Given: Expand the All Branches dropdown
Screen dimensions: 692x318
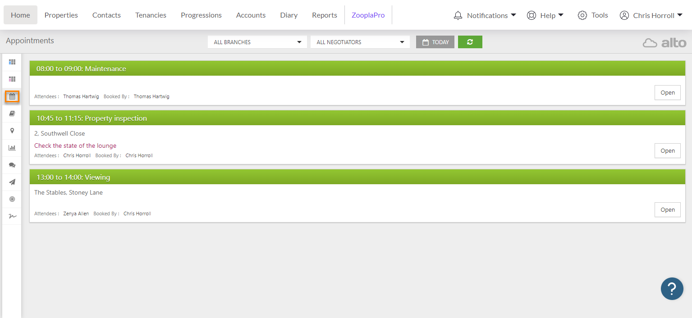Looking at the screenshot, I should coord(257,42).
